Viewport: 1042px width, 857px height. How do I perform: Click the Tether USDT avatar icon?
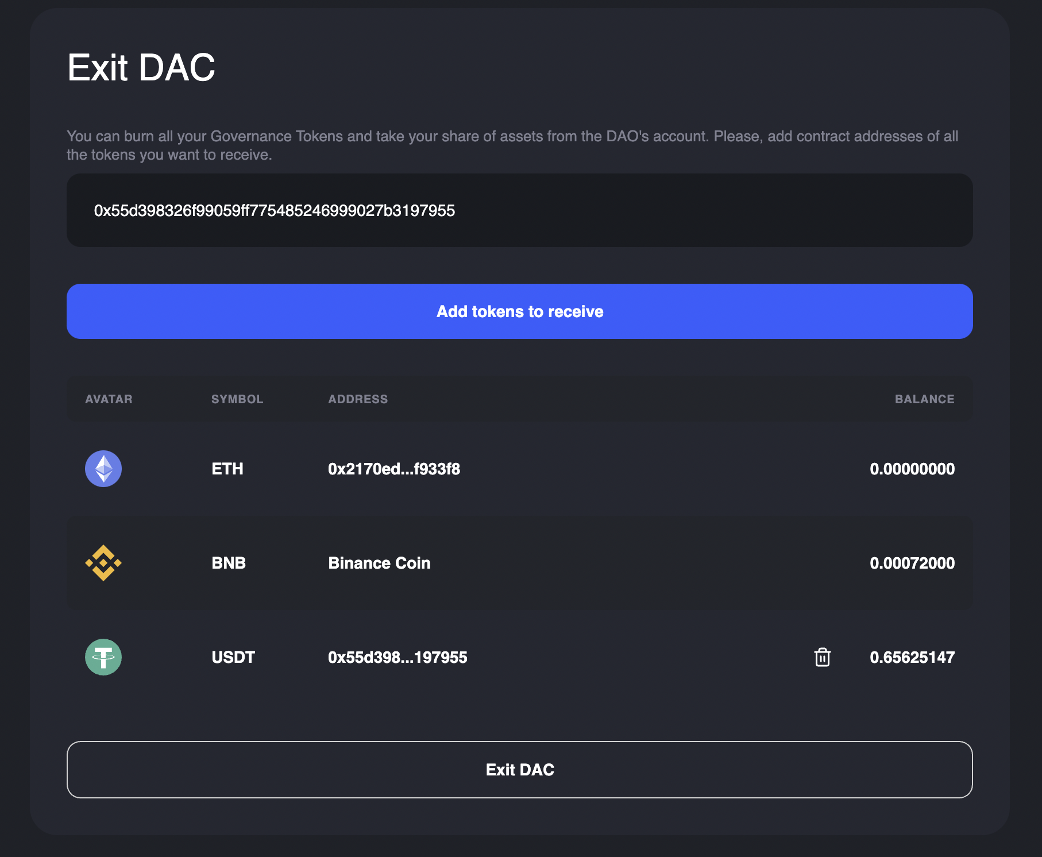click(103, 657)
